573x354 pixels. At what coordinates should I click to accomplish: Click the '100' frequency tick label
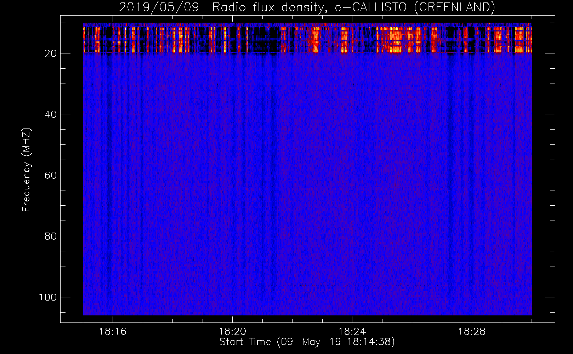point(48,297)
